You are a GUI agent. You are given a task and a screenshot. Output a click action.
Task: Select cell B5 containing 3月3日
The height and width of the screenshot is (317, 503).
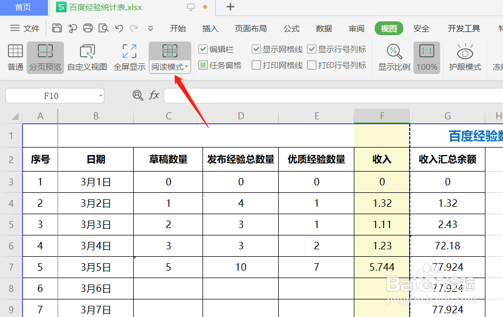click(x=95, y=224)
